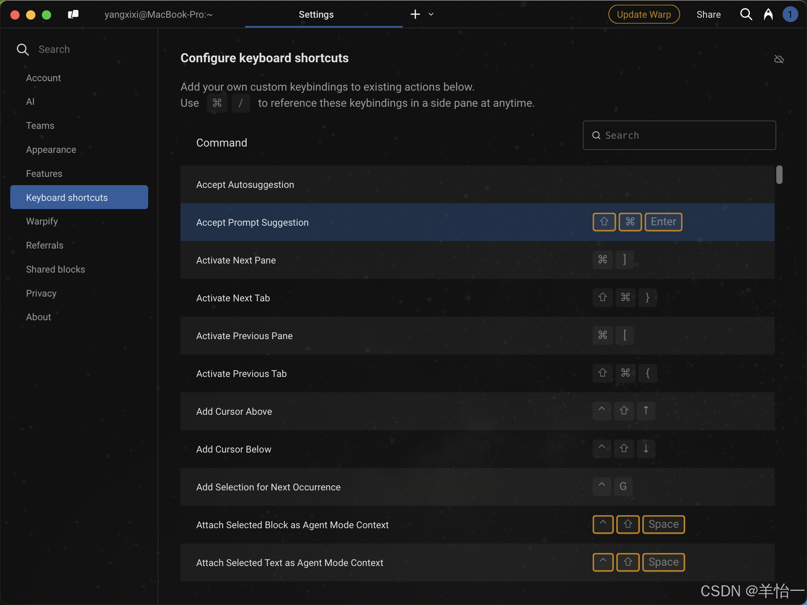Viewport: 807px width, 605px height.
Task: Click the settings sidebar search magnifier icon
Action: pyautogui.click(x=23, y=49)
